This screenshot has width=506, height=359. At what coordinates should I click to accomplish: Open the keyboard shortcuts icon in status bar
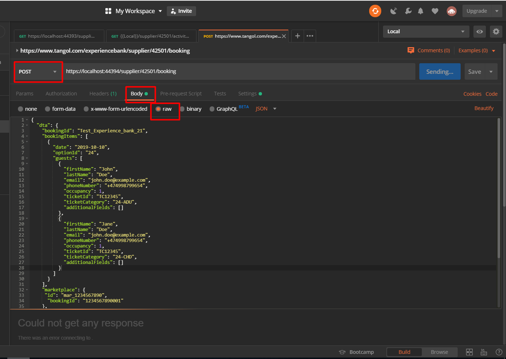click(x=484, y=352)
